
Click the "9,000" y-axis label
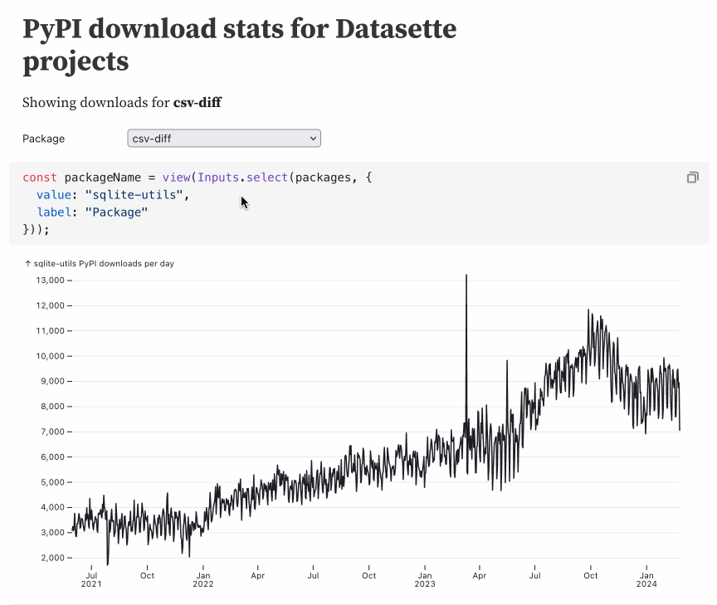pos(53,381)
